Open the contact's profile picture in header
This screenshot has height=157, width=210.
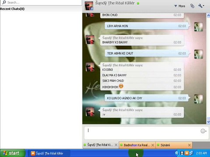[x=89, y=6]
